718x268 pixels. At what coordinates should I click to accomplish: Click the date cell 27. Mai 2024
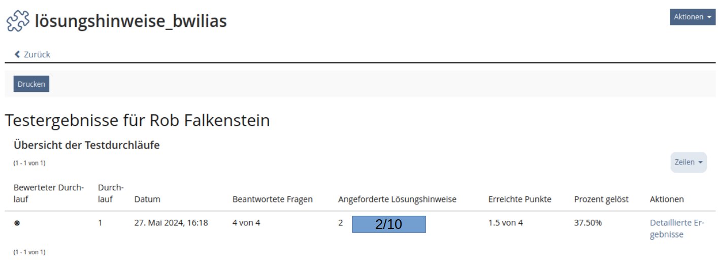coord(171,222)
